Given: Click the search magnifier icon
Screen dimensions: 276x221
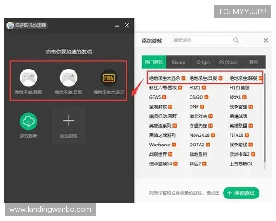Looking at the screenshot, I should pos(236,40).
